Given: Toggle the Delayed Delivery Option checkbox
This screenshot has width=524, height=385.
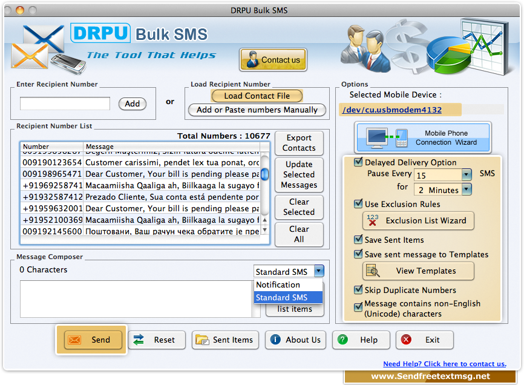Looking at the screenshot, I should pos(358,162).
